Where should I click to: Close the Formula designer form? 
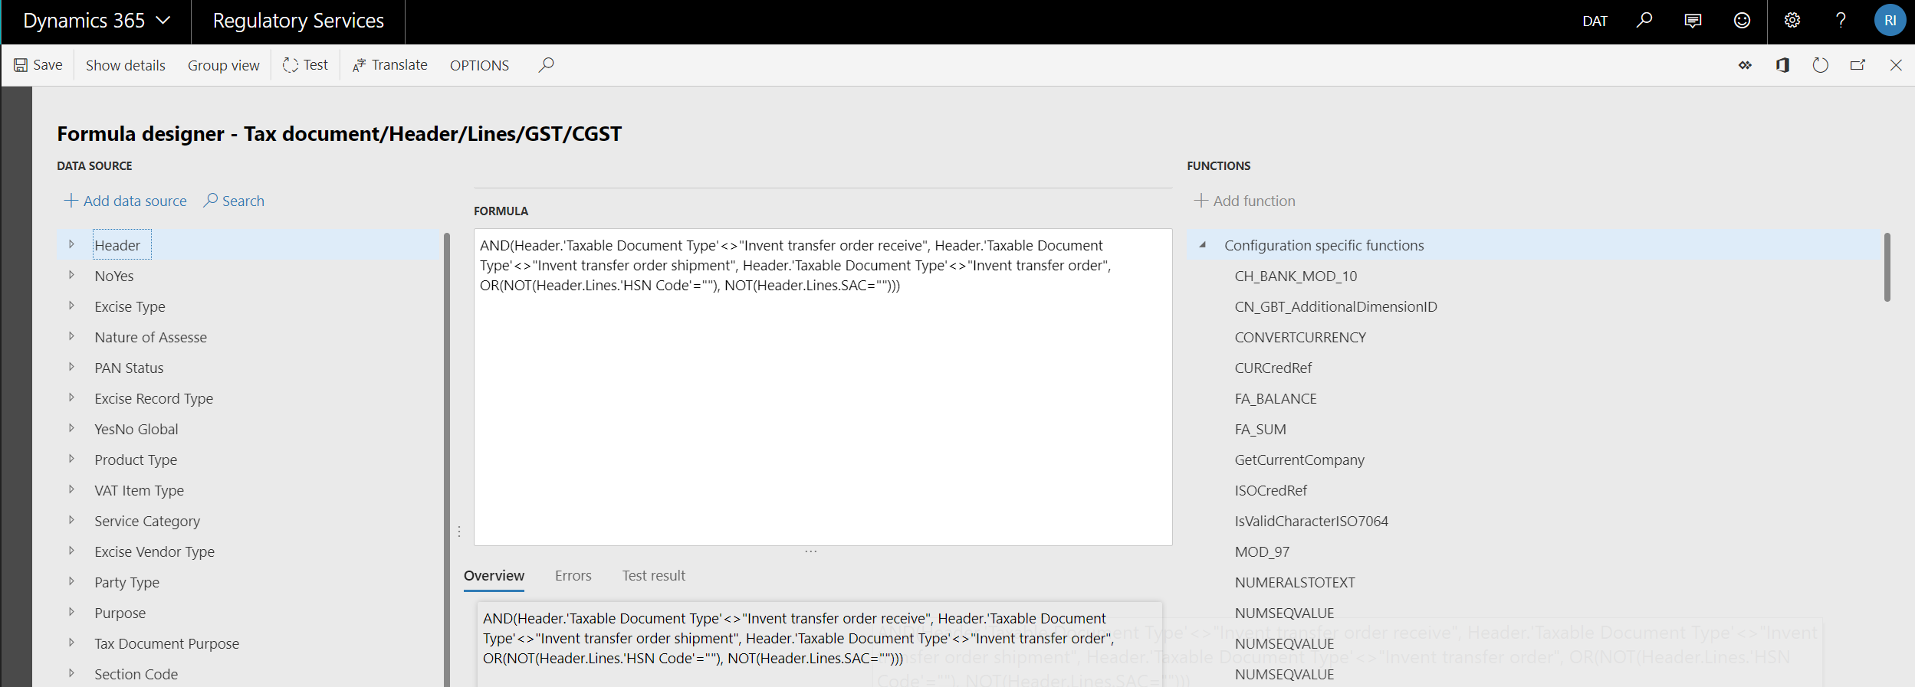1896,65
